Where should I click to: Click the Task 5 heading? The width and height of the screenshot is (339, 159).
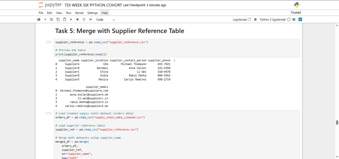coord(119,31)
